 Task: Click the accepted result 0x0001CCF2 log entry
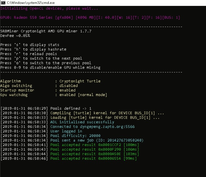70,145
